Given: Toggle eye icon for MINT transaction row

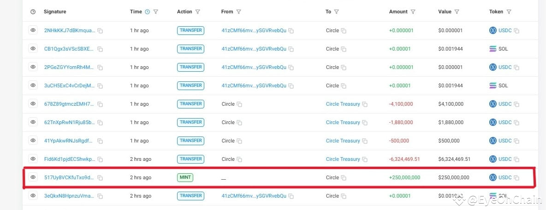Looking at the screenshot, I should coord(33,177).
